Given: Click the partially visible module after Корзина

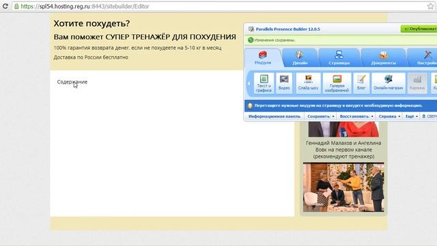Looking at the screenshot, I should 434,83.
